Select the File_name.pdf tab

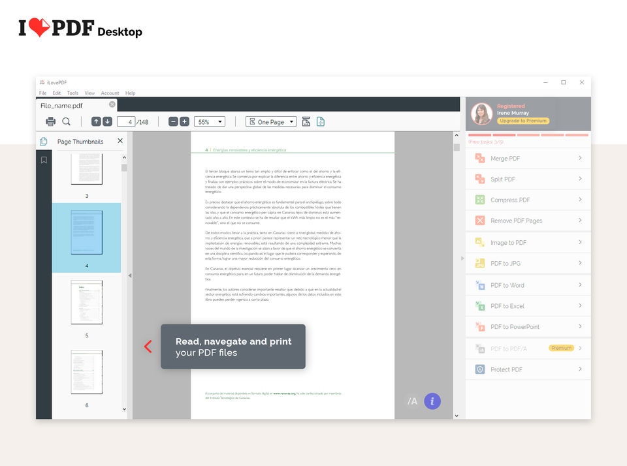point(77,105)
